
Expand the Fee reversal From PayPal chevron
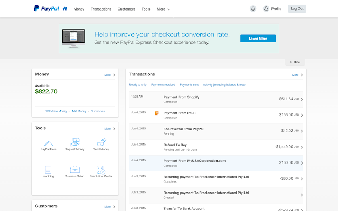[302, 131]
